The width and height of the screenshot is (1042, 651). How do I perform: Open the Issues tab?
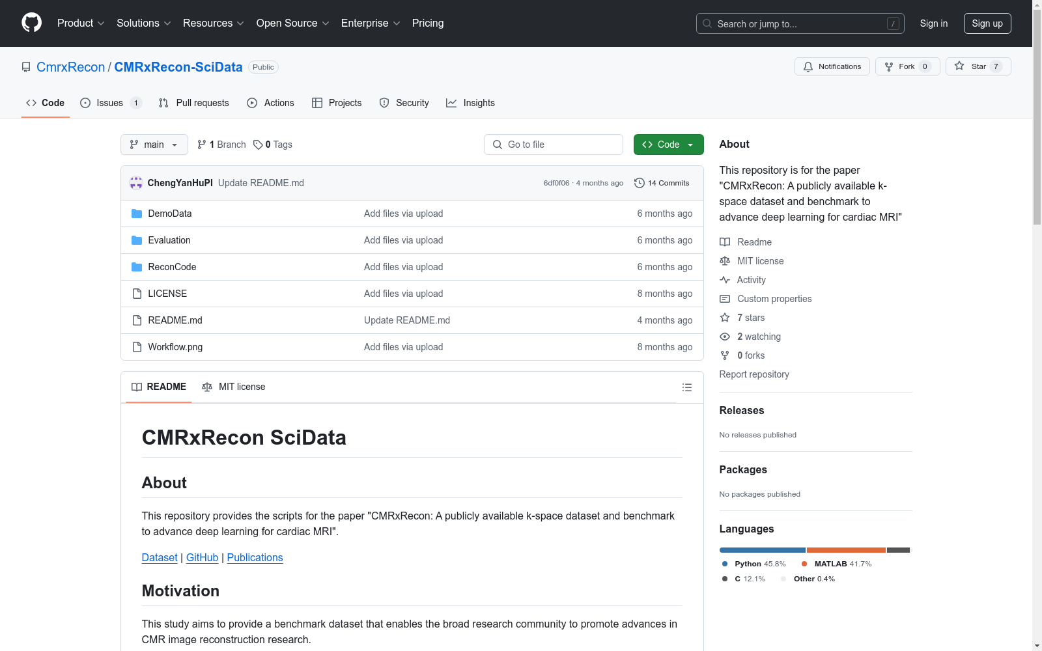click(111, 103)
